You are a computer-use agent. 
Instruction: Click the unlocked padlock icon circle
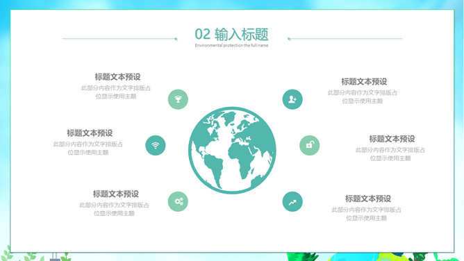[310, 146]
